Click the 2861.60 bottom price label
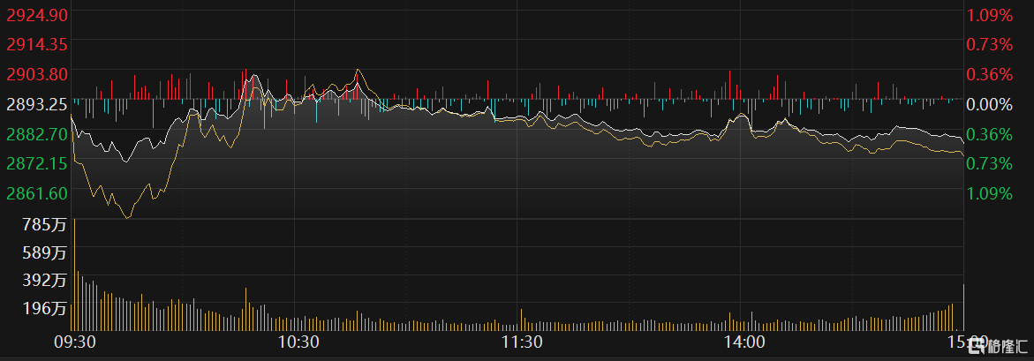The height and width of the screenshot is (361, 1034). [36, 192]
